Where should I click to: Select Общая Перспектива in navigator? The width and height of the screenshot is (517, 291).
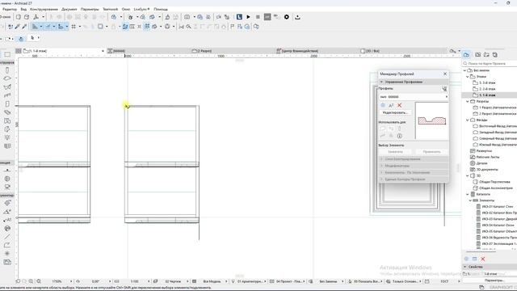(x=494, y=182)
